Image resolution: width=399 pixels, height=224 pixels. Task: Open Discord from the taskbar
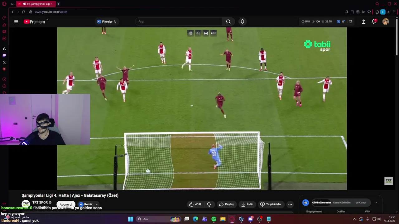coord(250,219)
